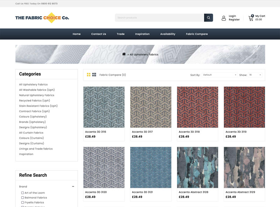The width and height of the screenshot is (280, 207).
Task: Open the Contact Us menu item
Action: 99,34
